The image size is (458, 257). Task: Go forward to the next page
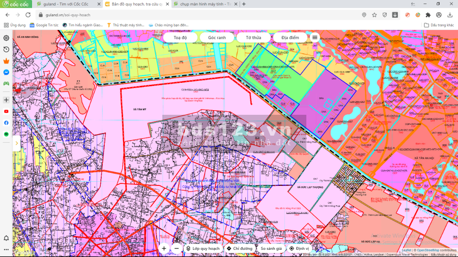pyautogui.click(x=18, y=15)
